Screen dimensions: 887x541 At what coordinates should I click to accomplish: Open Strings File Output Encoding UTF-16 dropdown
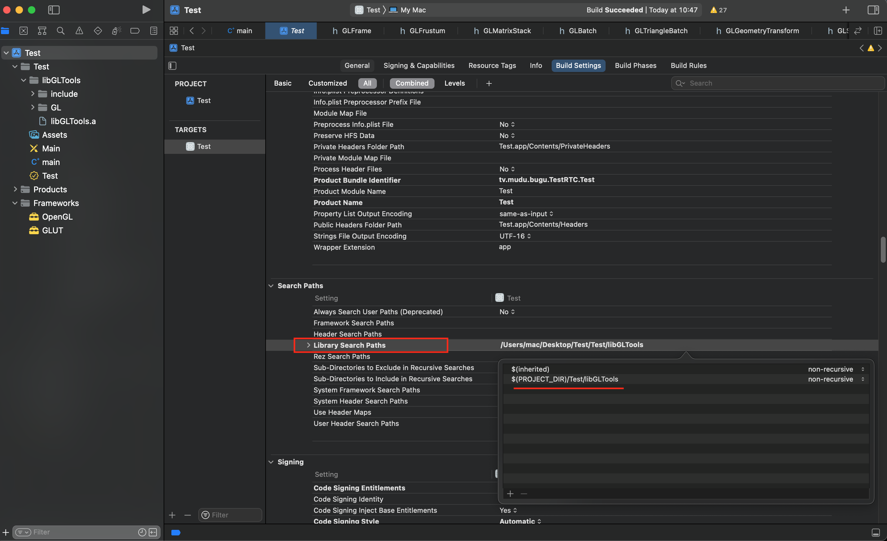(515, 236)
